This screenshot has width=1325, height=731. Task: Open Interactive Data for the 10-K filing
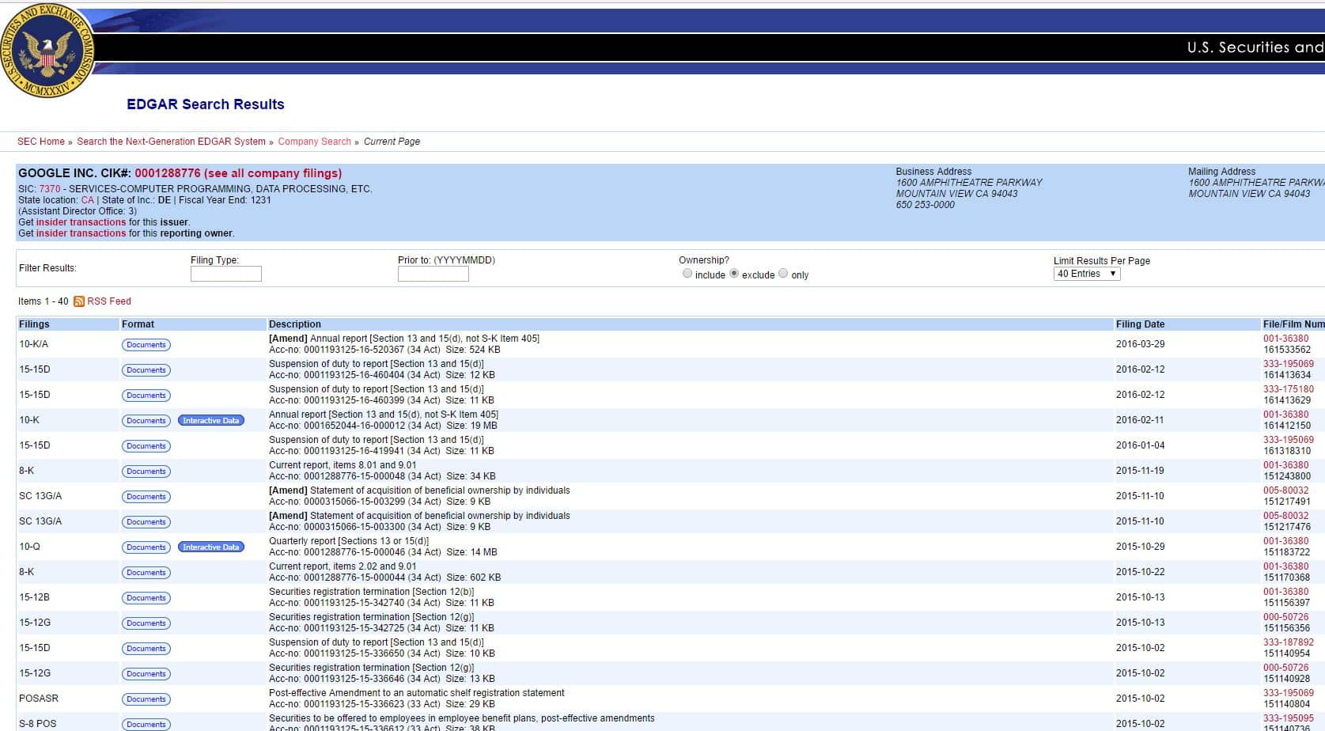(x=210, y=421)
